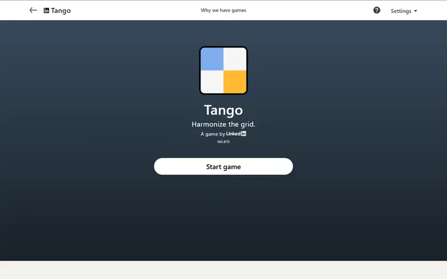Open the Why we have games link
Image resolution: width=447 pixels, height=279 pixels.
point(223,10)
